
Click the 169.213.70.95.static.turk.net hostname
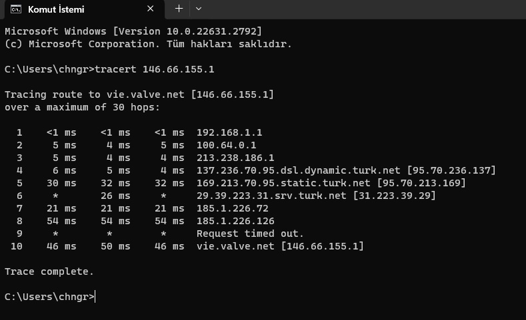283,183
